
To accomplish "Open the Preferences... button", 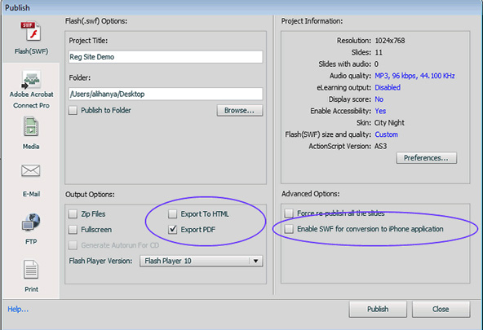I will coord(427,158).
